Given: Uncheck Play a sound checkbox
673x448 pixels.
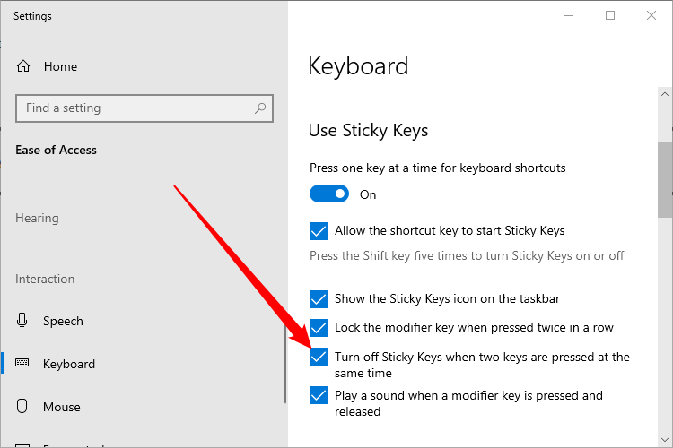Looking at the screenshot, I should (319, 395).
